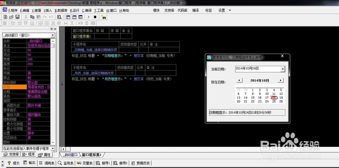The width and height of the screenshot is (339, 168).
Task: Open the 设置 dropdown arrow
Action: click(x=230, y=10)
